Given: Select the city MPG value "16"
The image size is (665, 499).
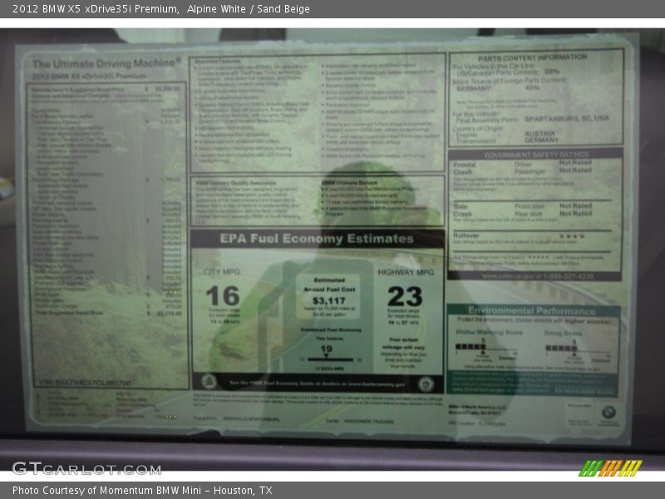Looking at the screenshot, I should [x=223, y=296].
